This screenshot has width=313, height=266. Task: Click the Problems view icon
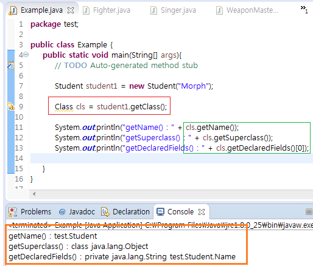click(x=13, y=212)
